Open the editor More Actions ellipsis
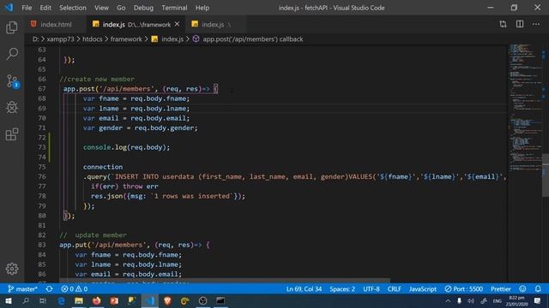549x308 pixels. pos(536,24)
